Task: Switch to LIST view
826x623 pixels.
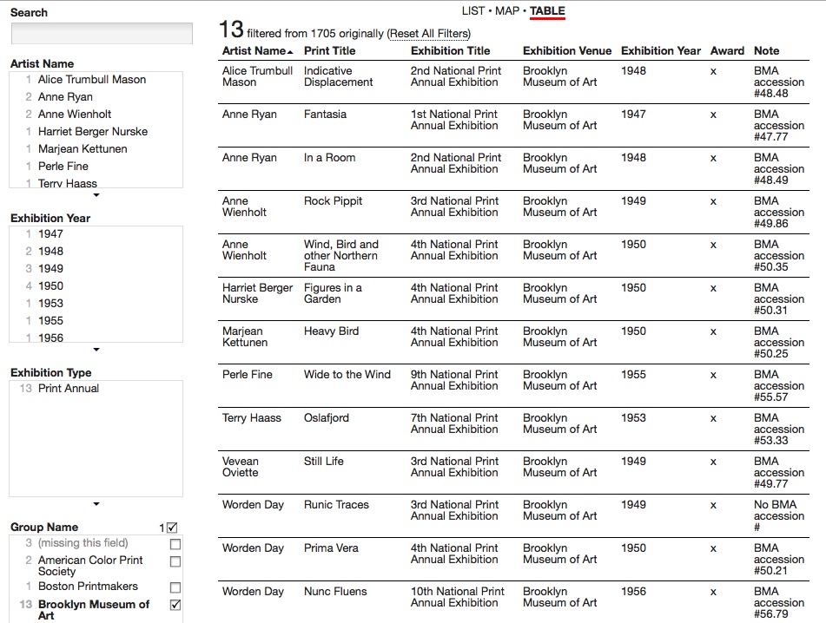Action: (473, 11)
